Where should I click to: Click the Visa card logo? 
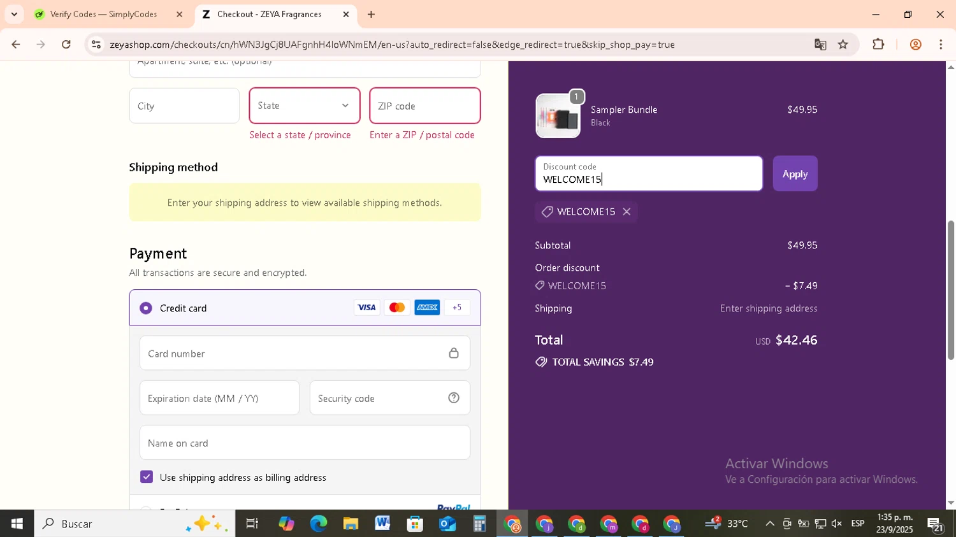pyautogui.click(x=366, y=308)
